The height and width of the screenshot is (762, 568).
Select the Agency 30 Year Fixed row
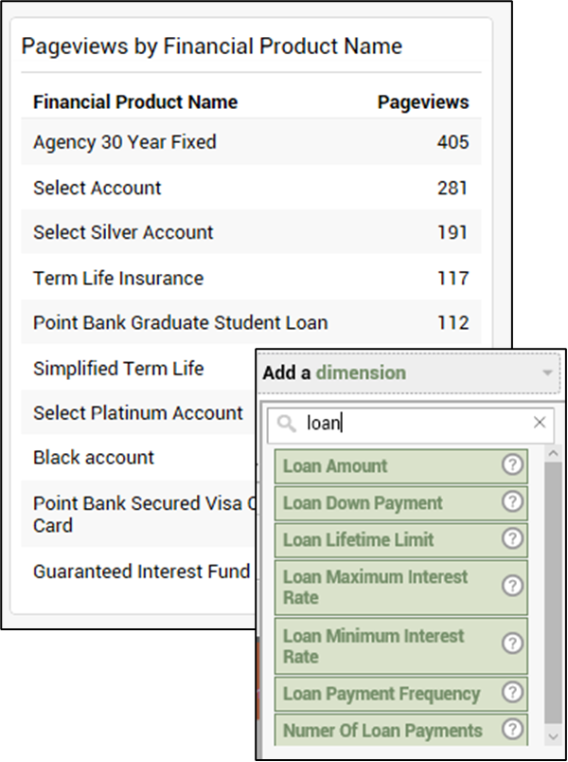[125, 142]
